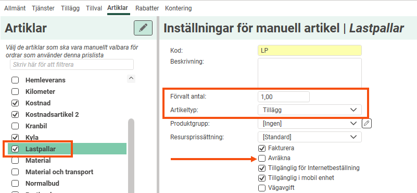Tick the Hemleverans article checkbox

click(x=15, y=80)
